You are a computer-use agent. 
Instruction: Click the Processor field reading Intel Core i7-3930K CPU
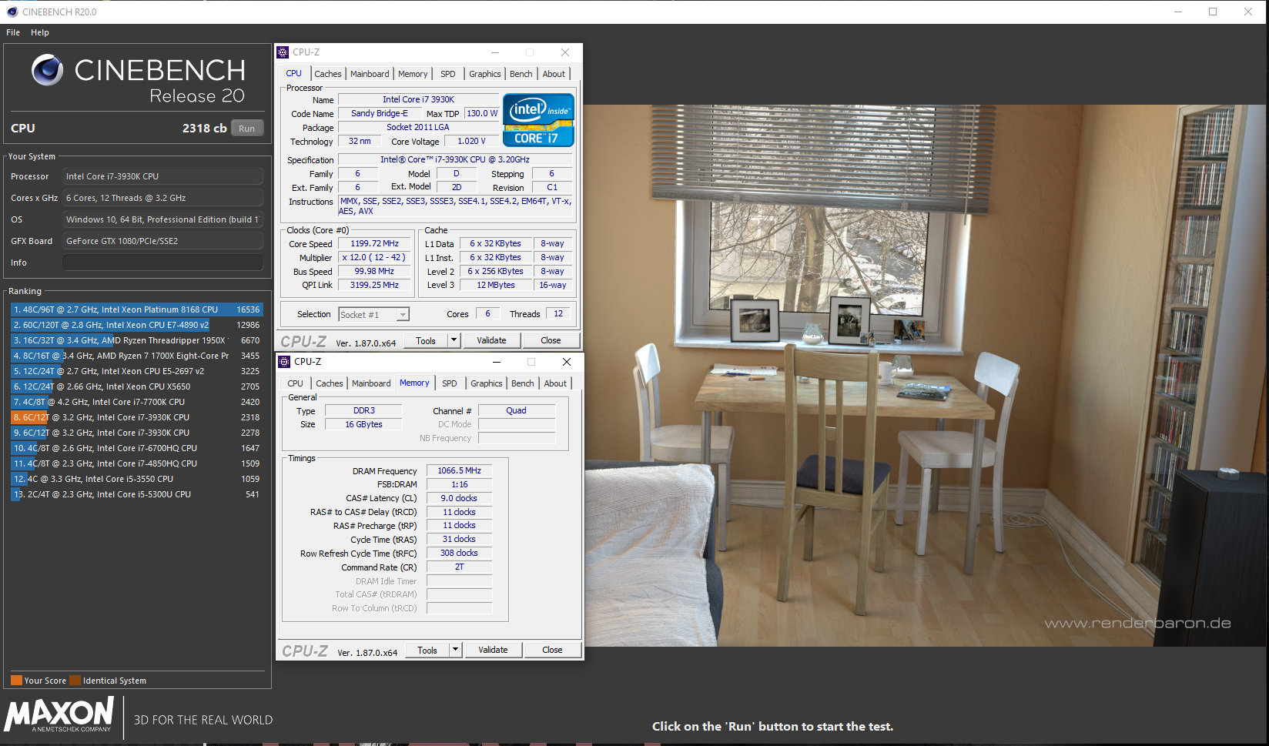pos(162,176)
